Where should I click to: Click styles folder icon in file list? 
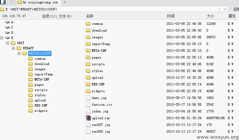88,71
